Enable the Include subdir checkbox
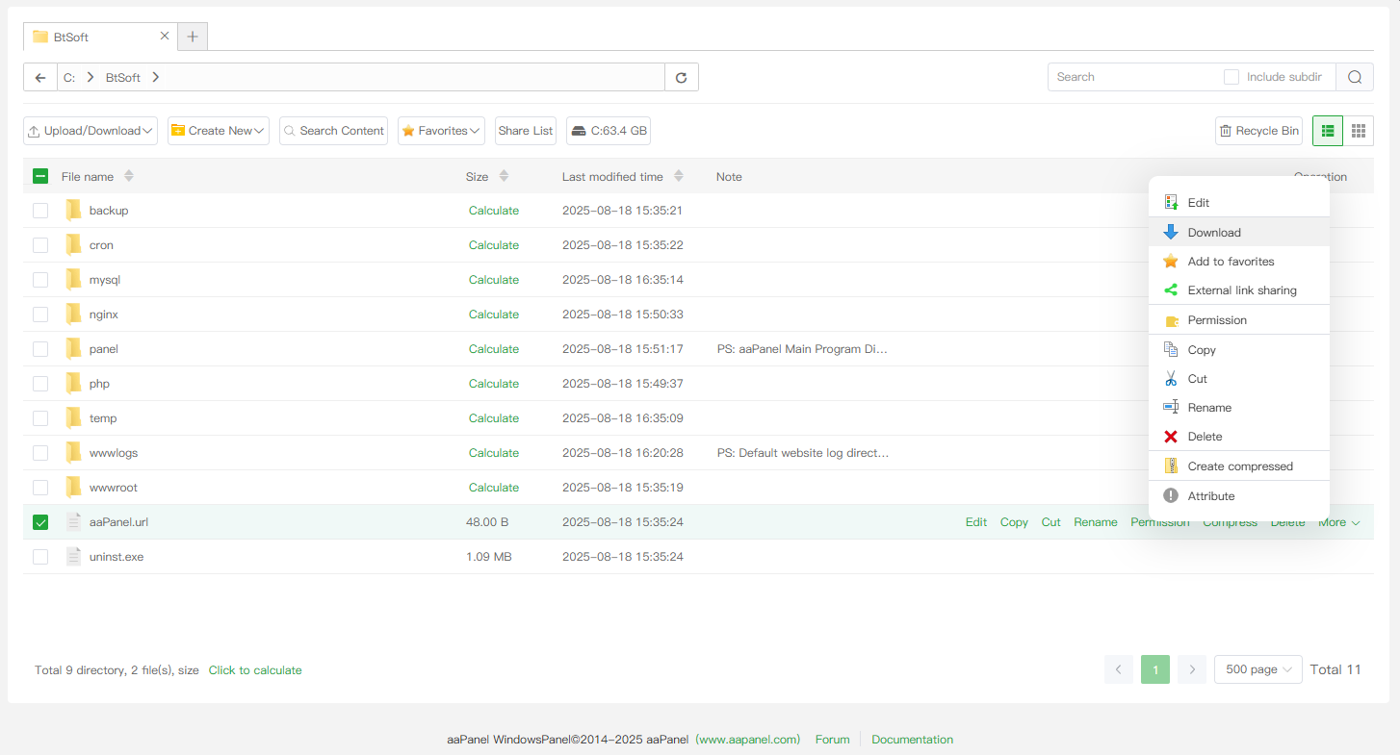1400x755 pixels. tap(1231, 77)
